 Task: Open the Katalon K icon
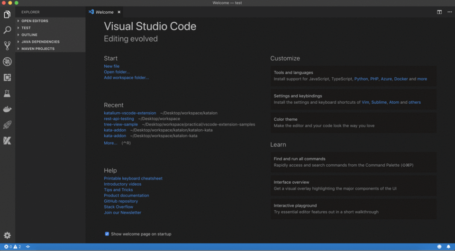7,141
